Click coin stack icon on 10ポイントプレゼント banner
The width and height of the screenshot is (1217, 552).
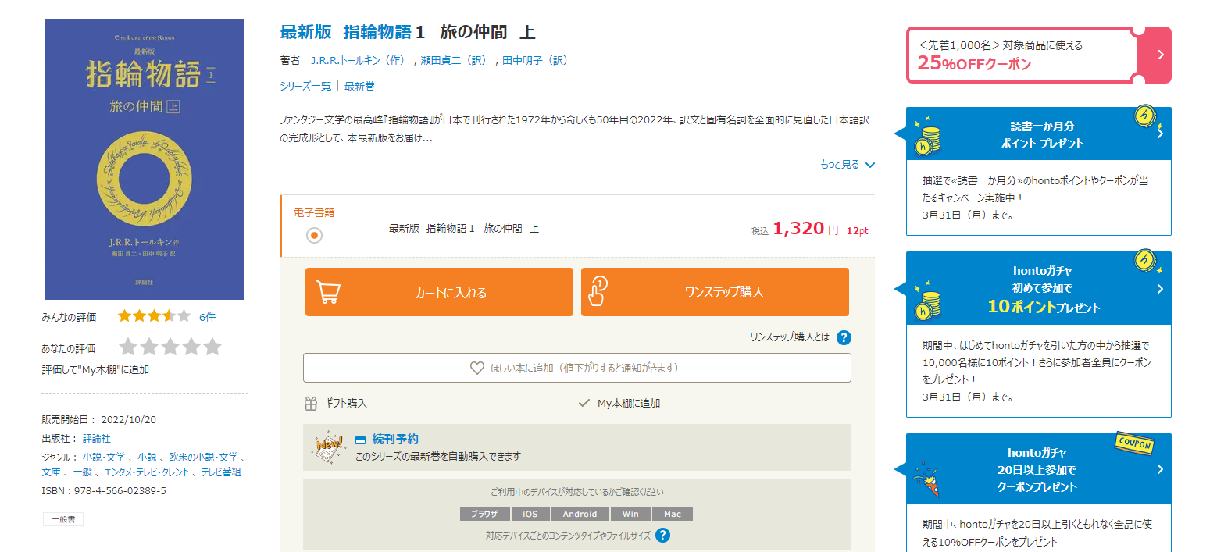pos(928,300)
